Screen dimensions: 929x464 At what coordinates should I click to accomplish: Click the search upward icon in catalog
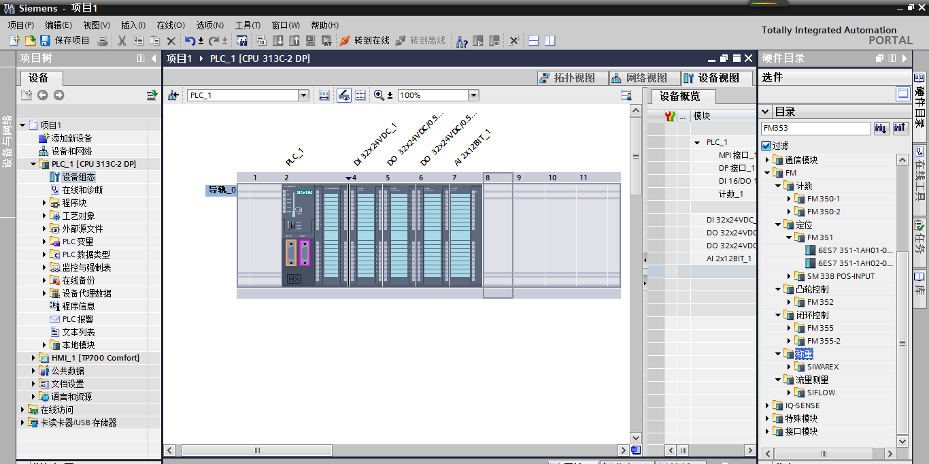pos(900,128)
